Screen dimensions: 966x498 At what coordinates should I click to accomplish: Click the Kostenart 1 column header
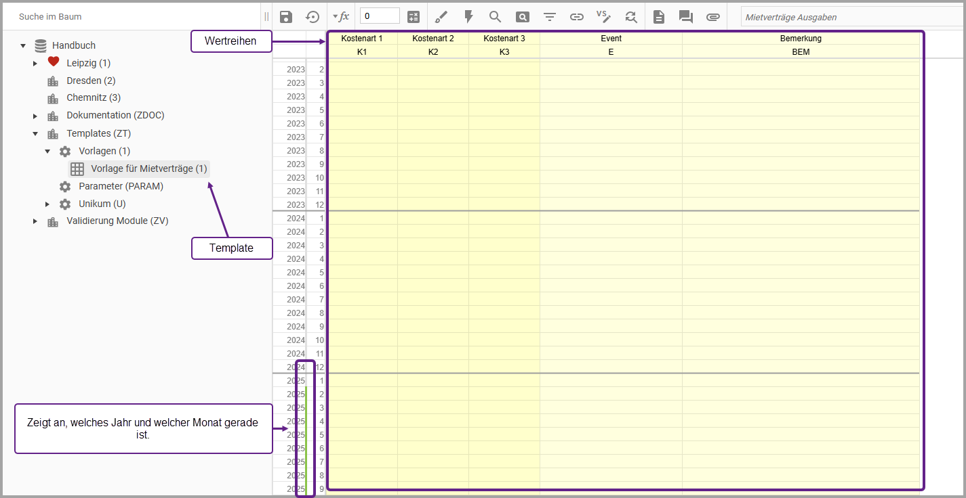pyautogui.click(x=362, y=39)
